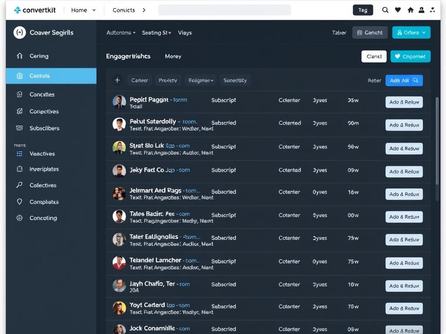
Task: Click the Clanel button
Action: point(374,56)
